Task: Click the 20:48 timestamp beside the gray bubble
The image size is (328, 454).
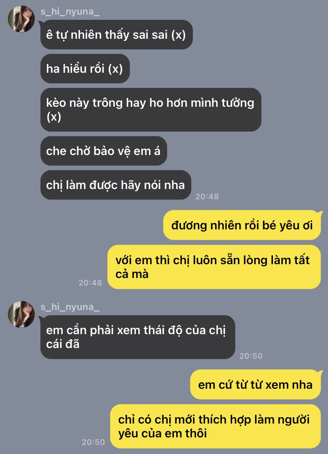Action: tap(207, 197)
